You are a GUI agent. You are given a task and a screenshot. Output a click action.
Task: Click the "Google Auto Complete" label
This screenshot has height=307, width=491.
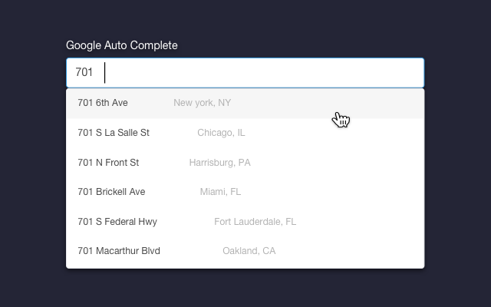point(122,45)
